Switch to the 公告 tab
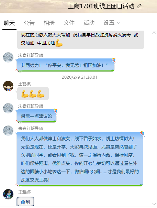157x208 pixels. point(29,23)
